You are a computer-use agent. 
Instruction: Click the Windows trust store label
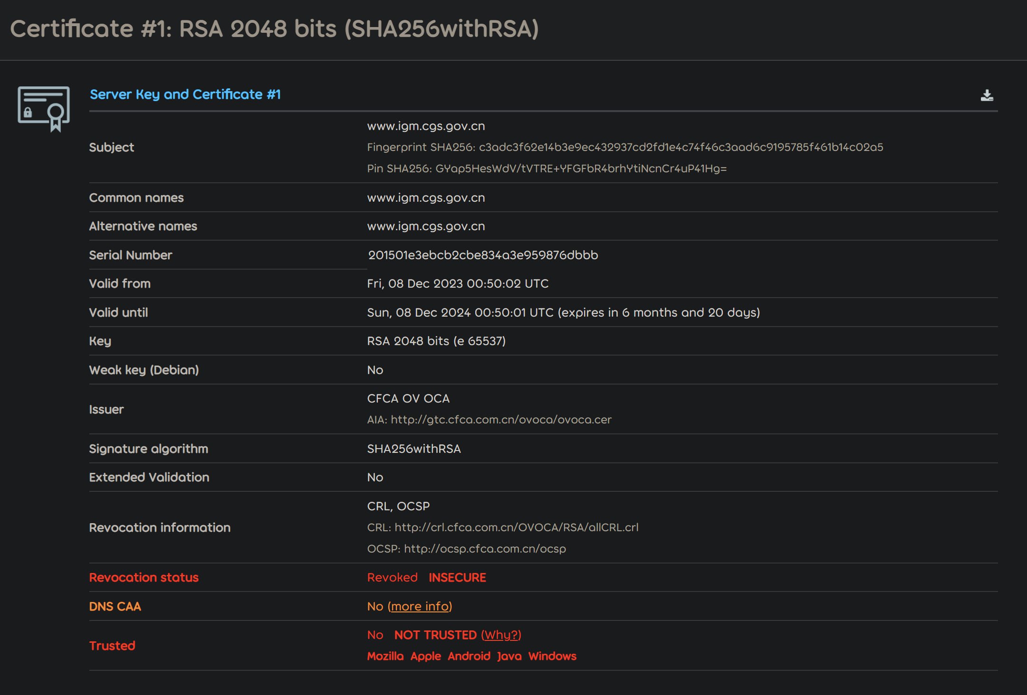coord(552,656)
